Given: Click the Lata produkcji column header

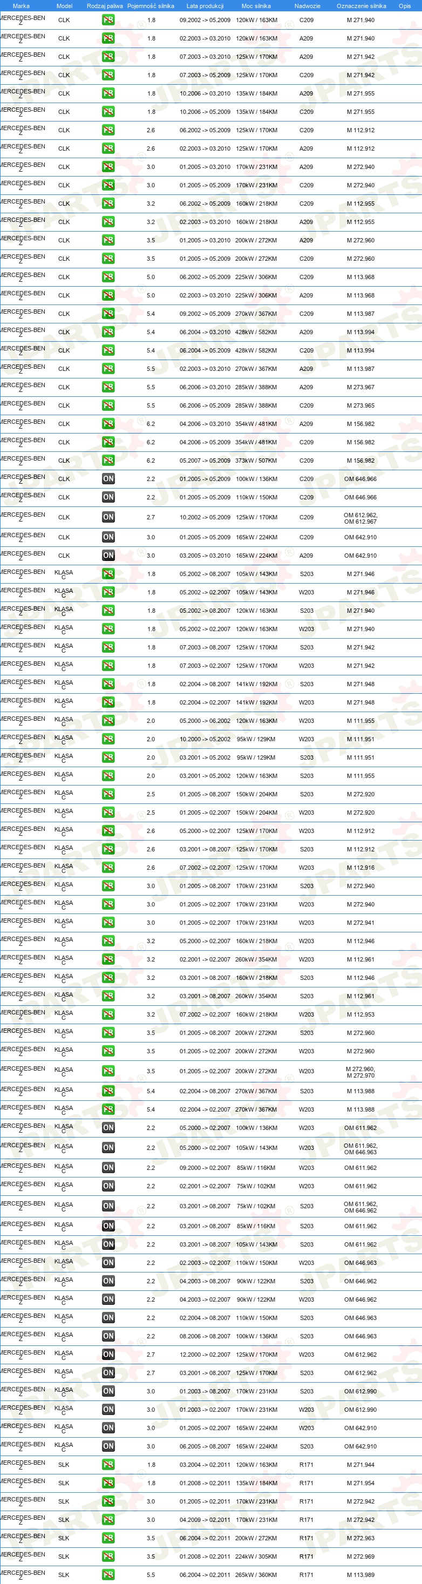Looking at the screenshot, I should coord(205,5).
